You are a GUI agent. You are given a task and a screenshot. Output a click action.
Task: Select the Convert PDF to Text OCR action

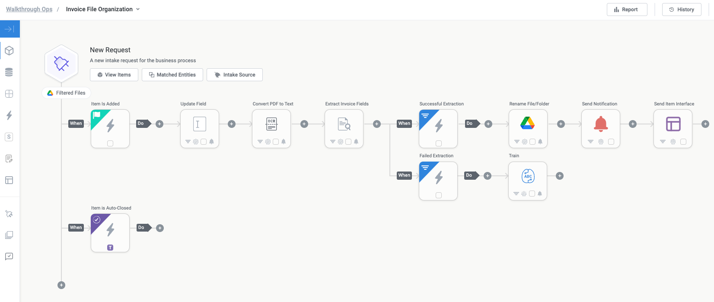pyautogui.click(x=271, y=124)
